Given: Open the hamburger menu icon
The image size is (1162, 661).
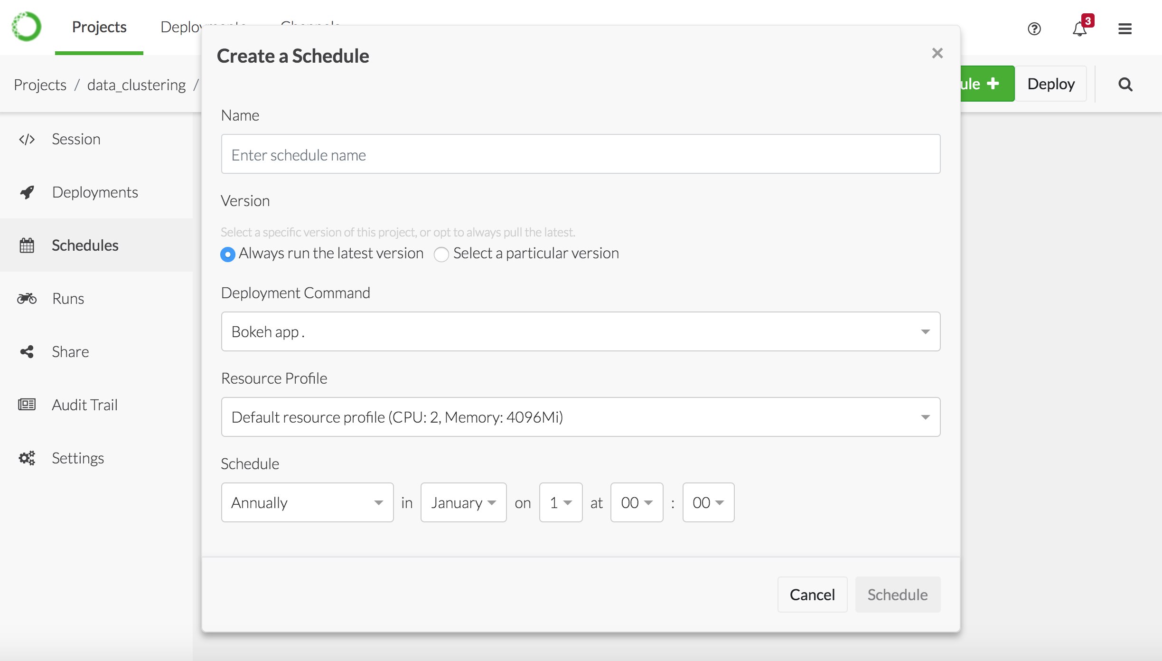Looking at the screenshot, I should pos(1125,29).
